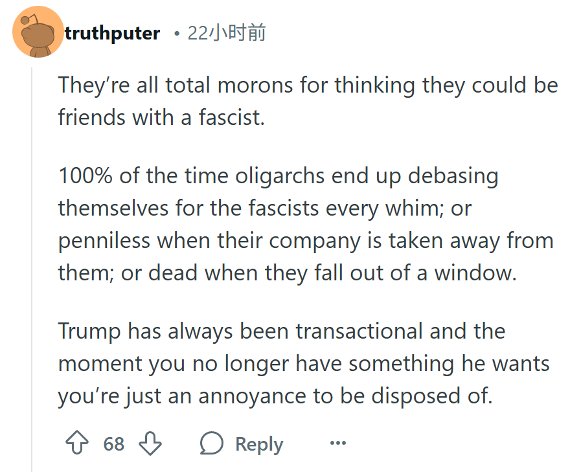This screenshot has width=581, height=472.
Task: Click the 22小时前 timestamp
Action: coord(227,32)
